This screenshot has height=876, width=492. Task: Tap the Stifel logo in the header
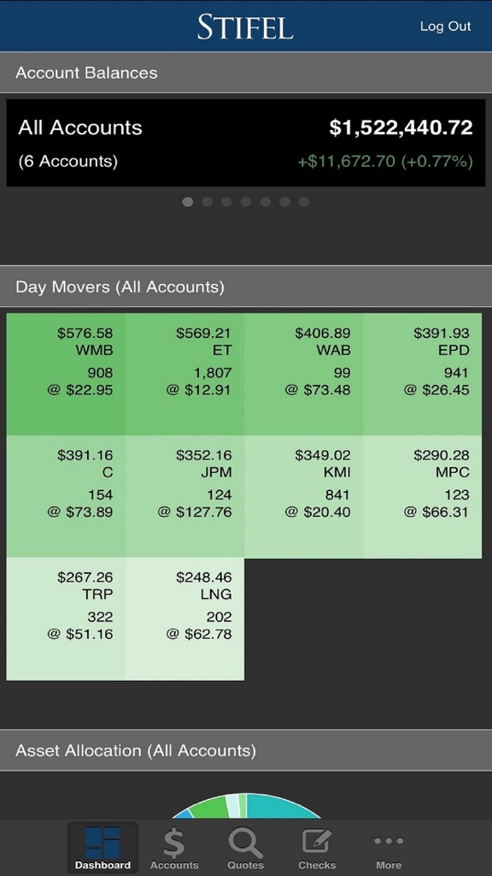(x=245, y=27)
